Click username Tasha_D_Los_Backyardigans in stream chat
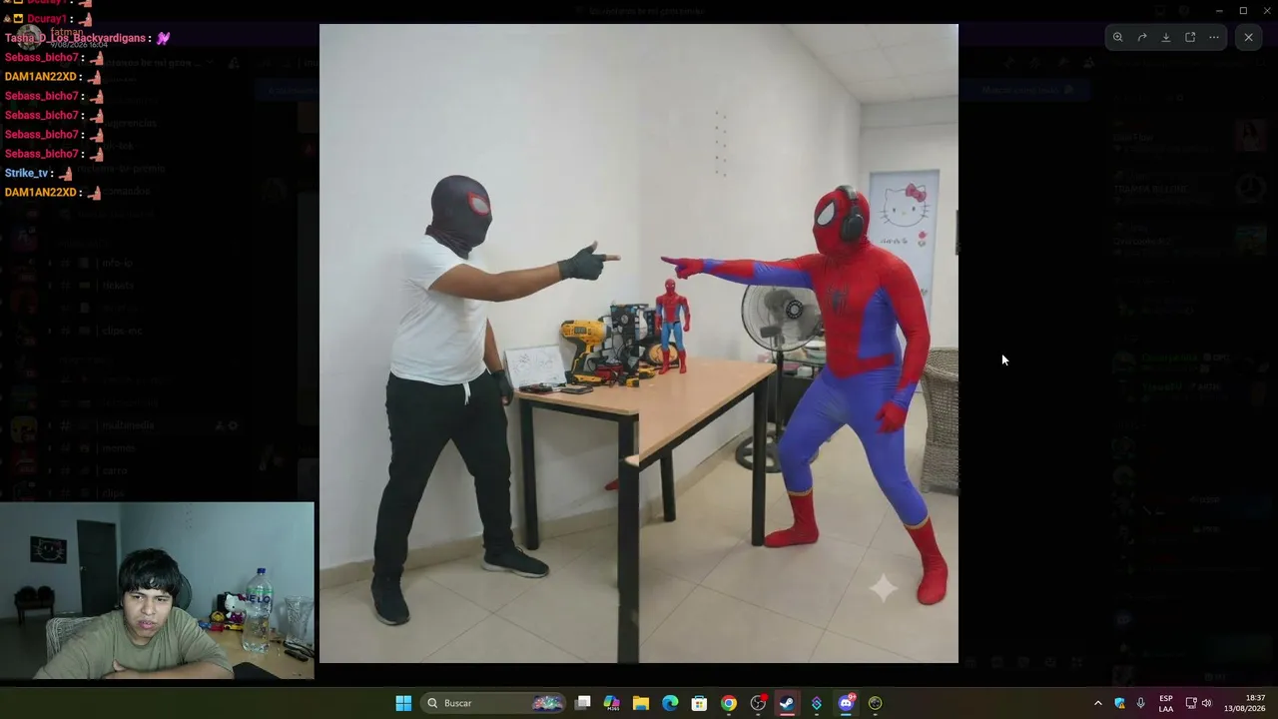 tap(76, 38)
